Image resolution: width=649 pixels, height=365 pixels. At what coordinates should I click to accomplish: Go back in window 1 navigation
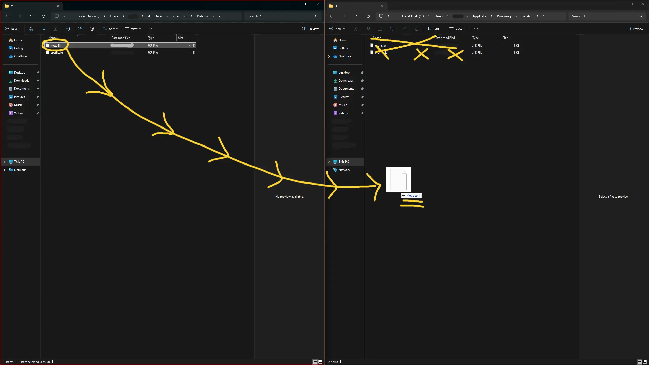(332, 16)
